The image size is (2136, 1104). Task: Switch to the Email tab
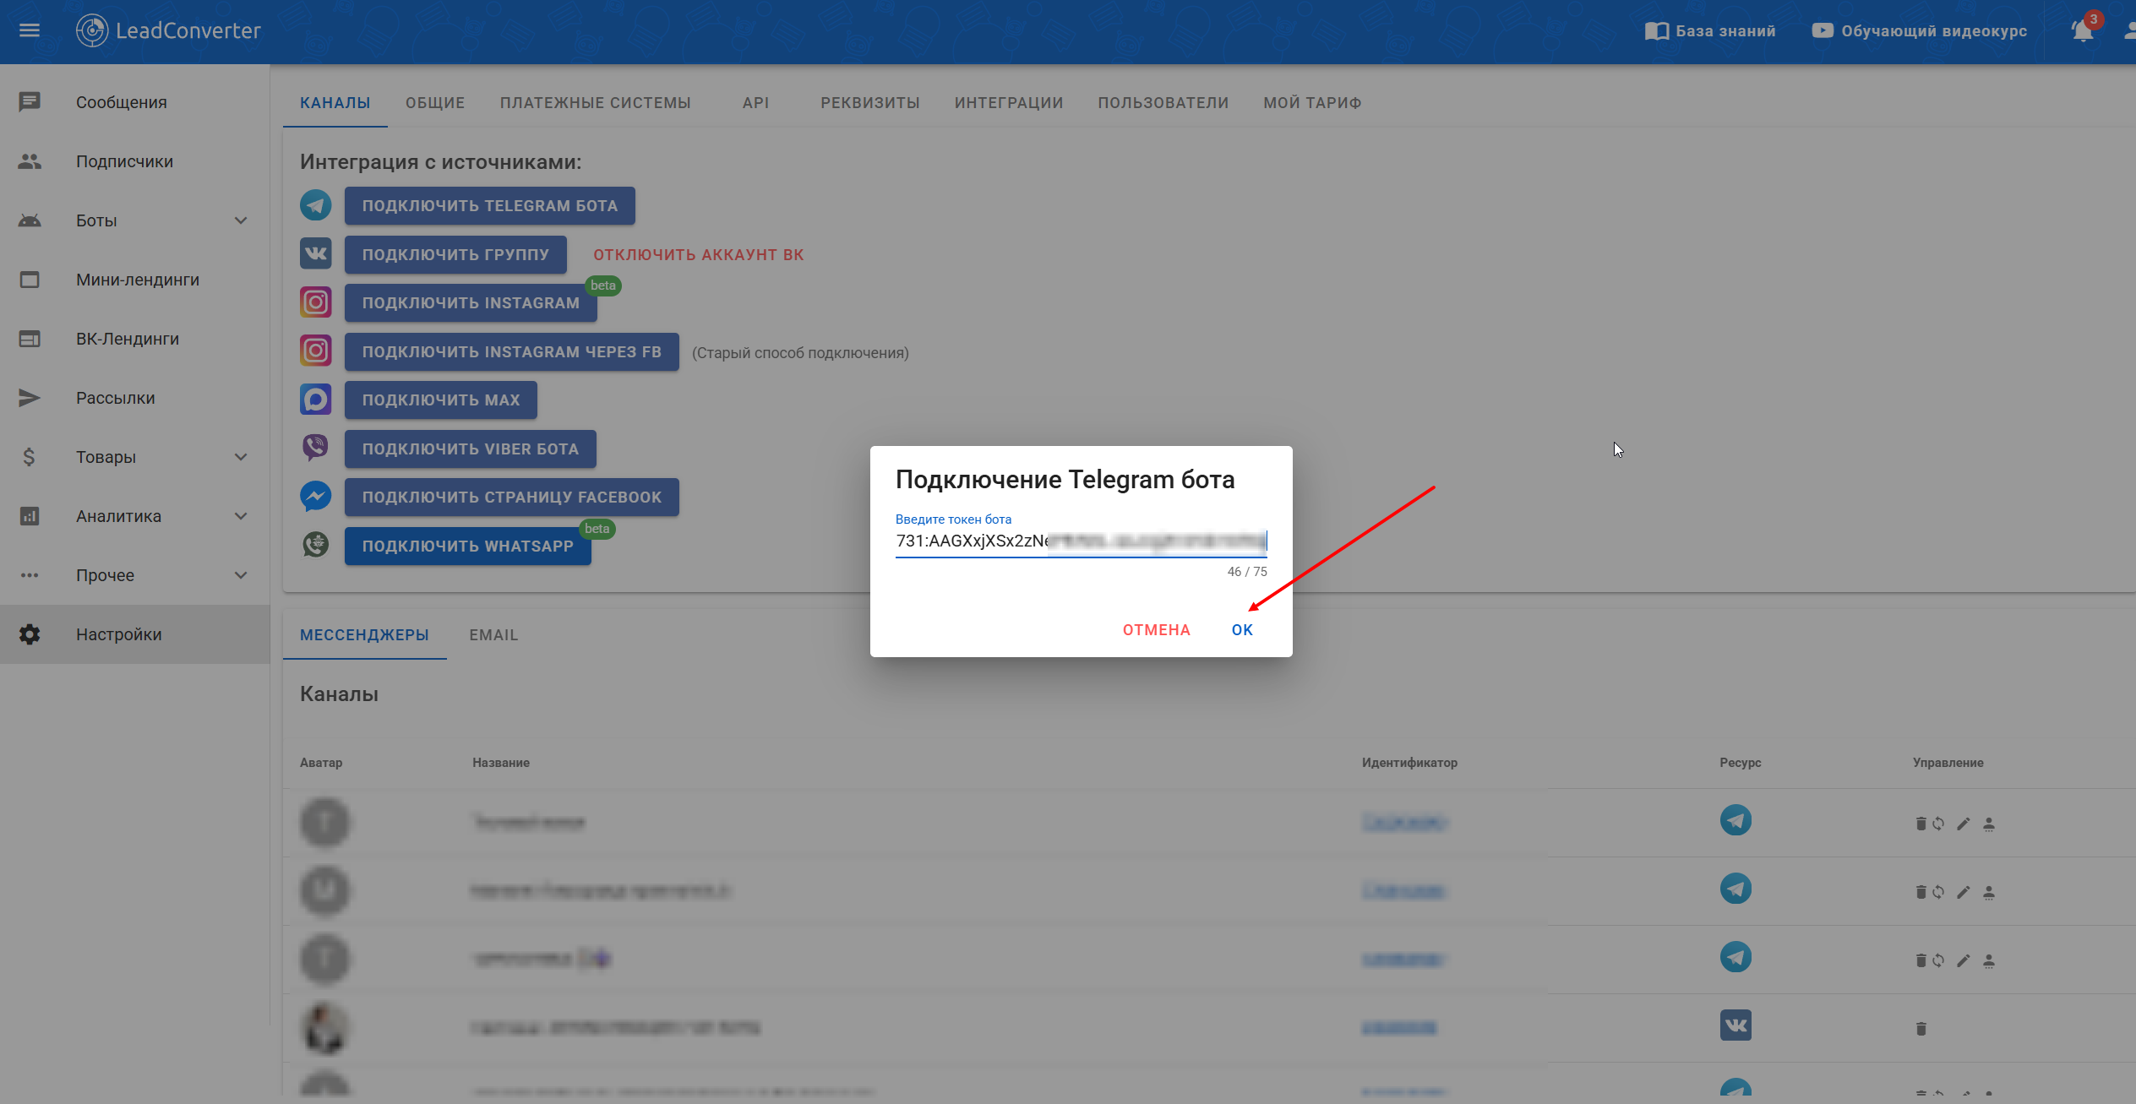(493, 635)
